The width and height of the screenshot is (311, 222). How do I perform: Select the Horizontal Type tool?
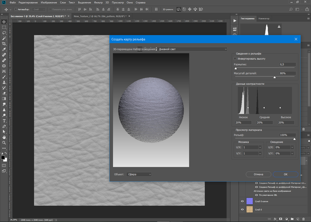pos(4,121)
